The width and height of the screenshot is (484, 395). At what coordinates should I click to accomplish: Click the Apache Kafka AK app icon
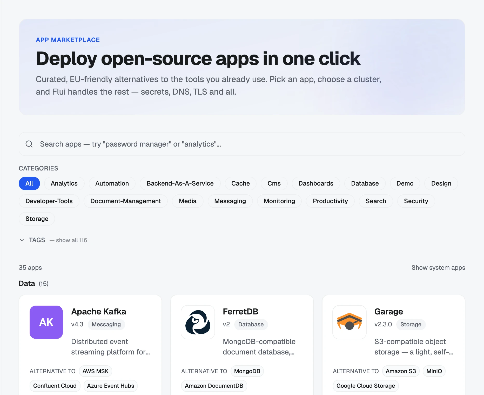coord(46,322)
